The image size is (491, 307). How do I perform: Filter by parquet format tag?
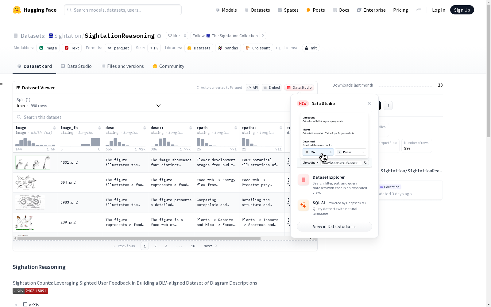(x=118, y=48)
